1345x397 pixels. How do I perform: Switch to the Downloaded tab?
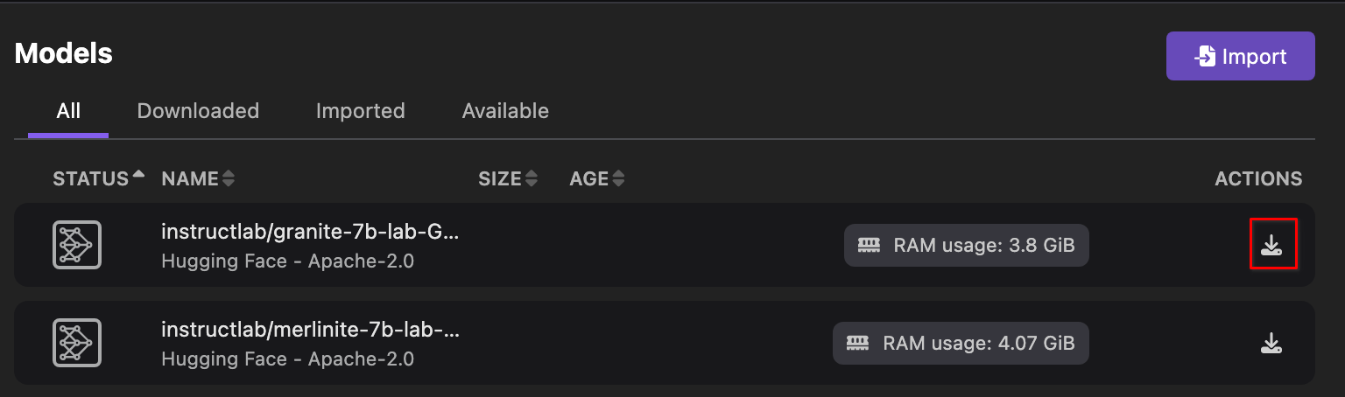point(198,111)
